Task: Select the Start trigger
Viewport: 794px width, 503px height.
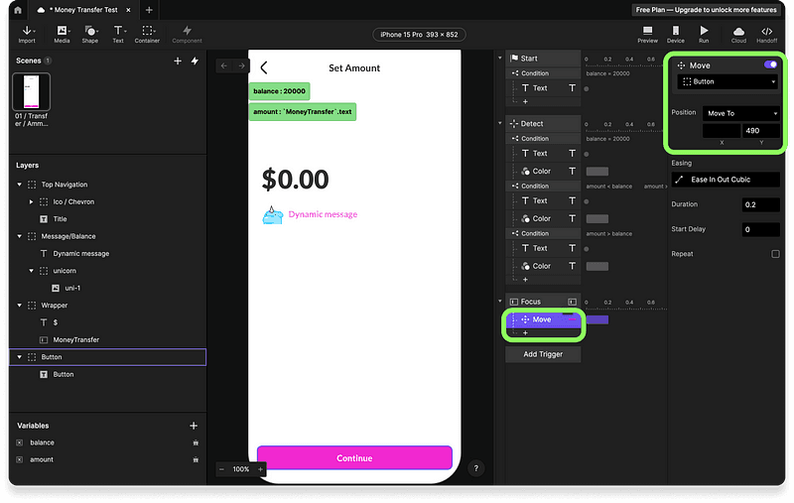Action: (x=543, y=59)
